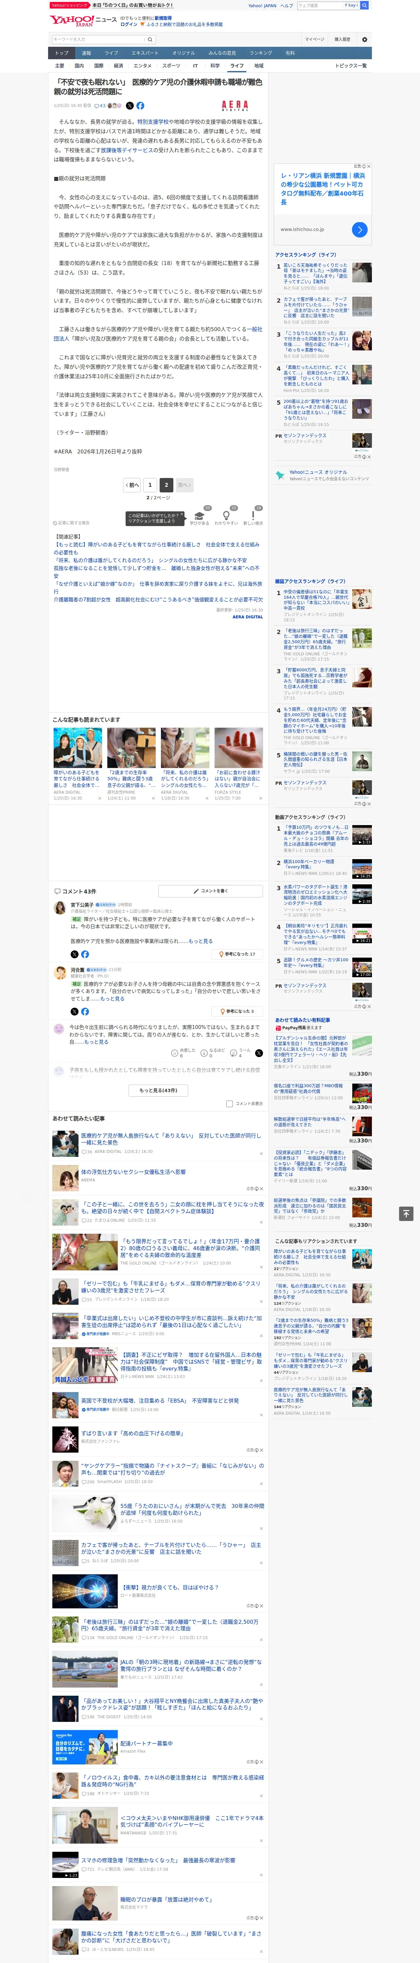420x1963 pixels.
Task: Open the エキスパート tab
Action: tap(145, 53)
